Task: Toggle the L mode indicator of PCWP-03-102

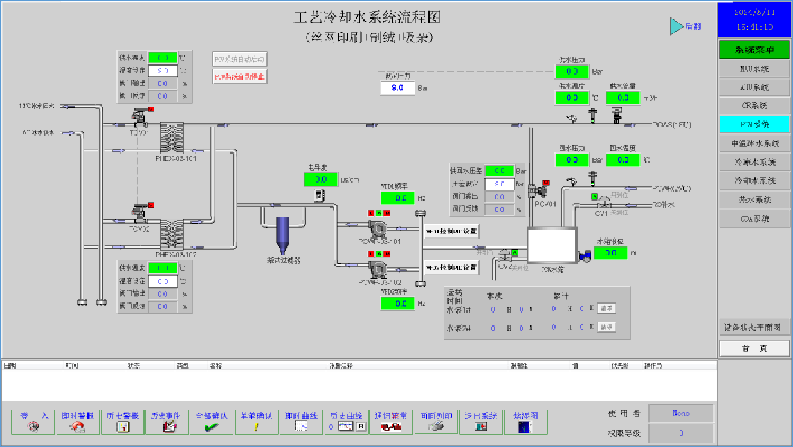Action: (x=371, y=254)
